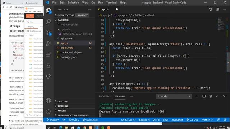Click Live Share in status bar
This screenshot has width=230, height=129.
[90, 120]
